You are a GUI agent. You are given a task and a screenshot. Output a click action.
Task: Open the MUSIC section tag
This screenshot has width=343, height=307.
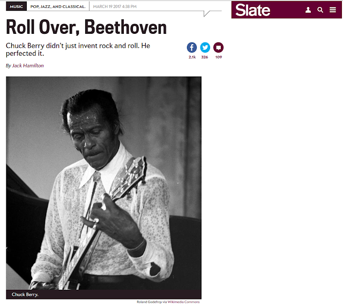click(x=16, y=6)
